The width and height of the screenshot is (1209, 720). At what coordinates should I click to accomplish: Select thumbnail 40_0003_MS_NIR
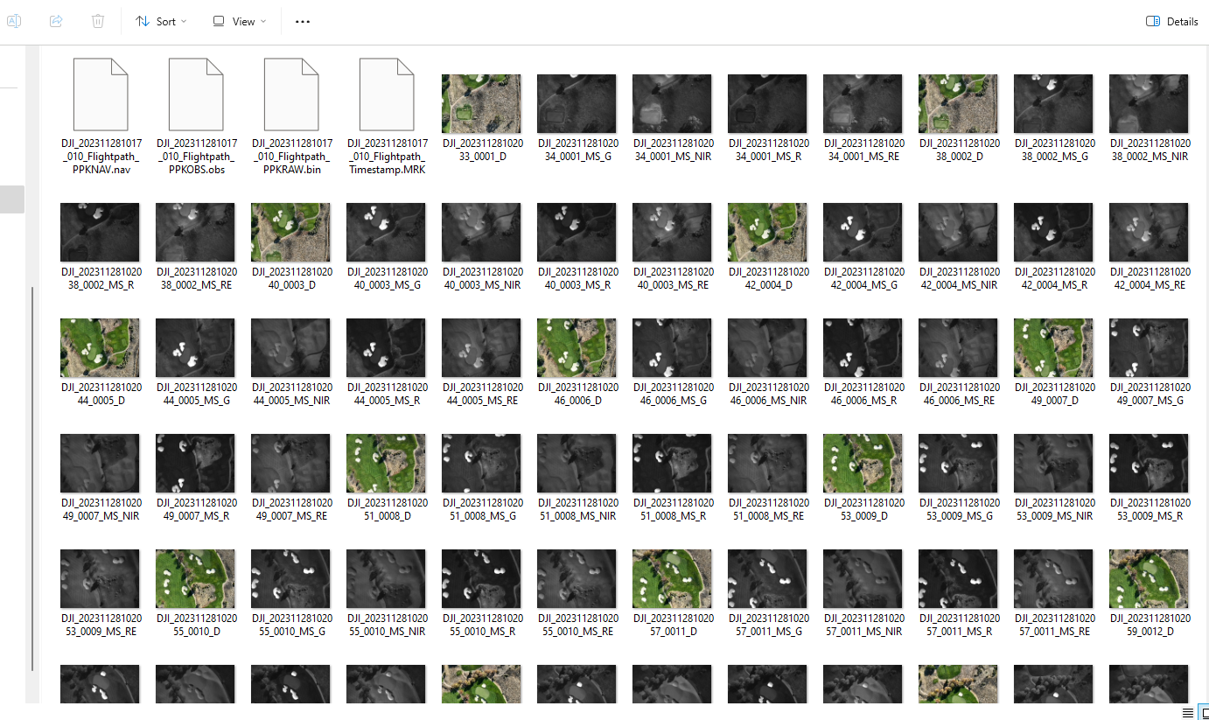pos(481,233)
